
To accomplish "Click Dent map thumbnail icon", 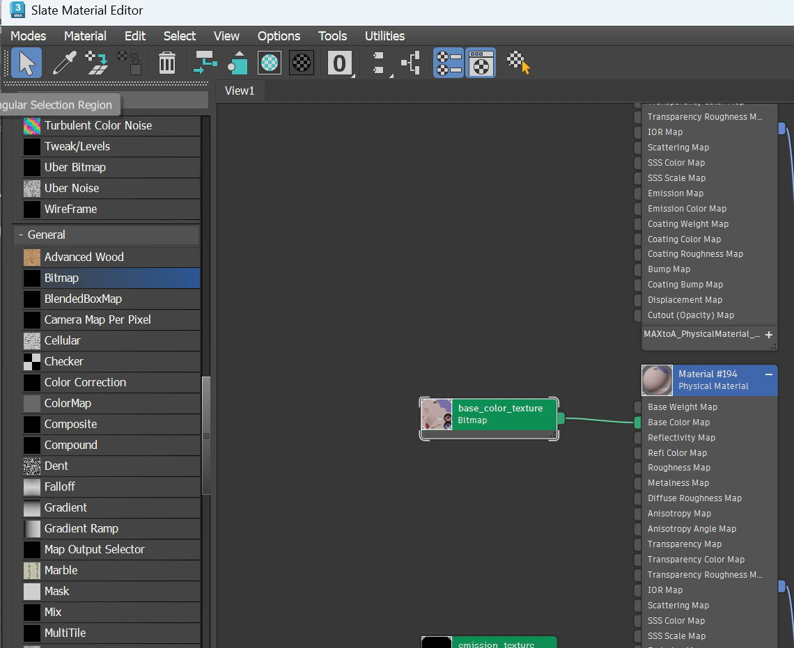I will [32, 466].
